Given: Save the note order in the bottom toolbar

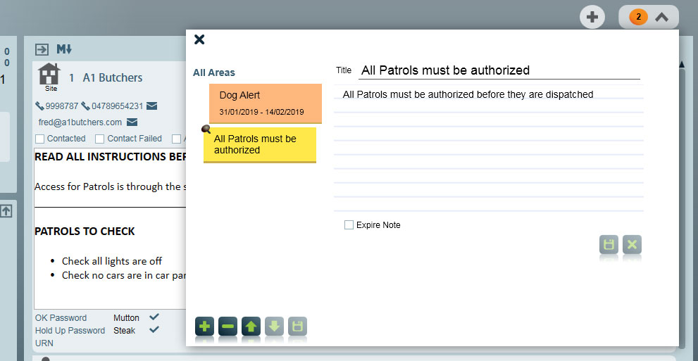Looking at the screenshot, I should [x=298, y=327].
